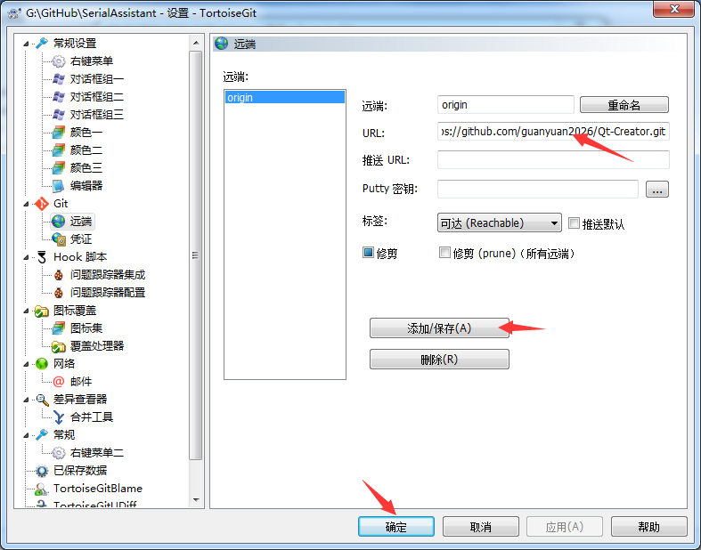The height and width of the screenshot is (550, 701).
Task: Select the Hook 脚本 hook icon
Action: click(42, 257)
